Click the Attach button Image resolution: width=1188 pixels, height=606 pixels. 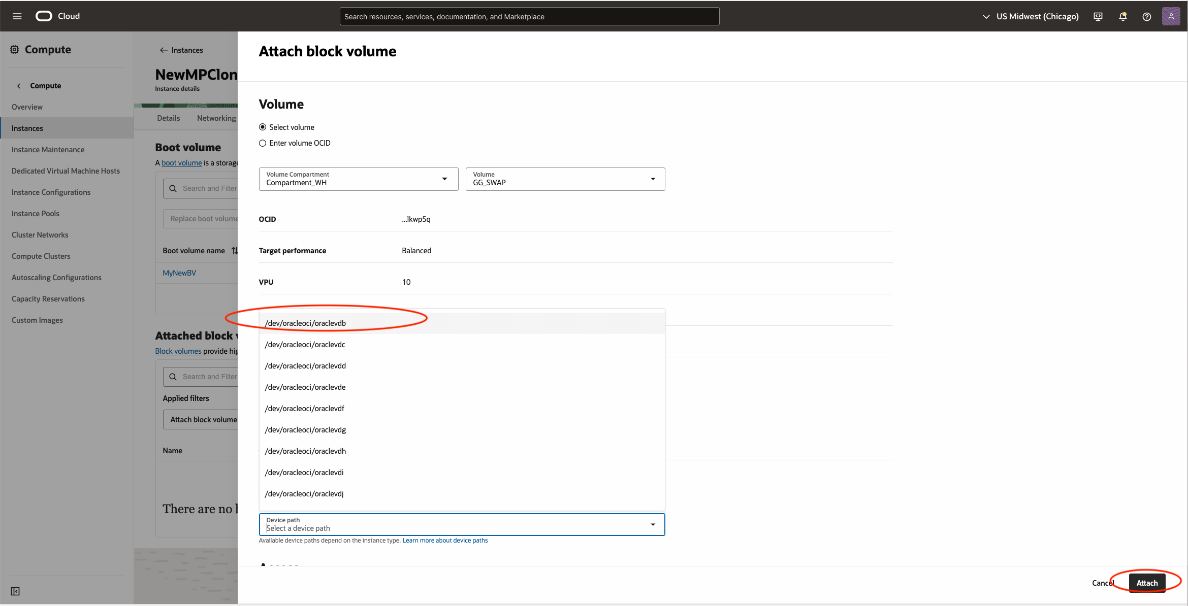[1147, 583]
